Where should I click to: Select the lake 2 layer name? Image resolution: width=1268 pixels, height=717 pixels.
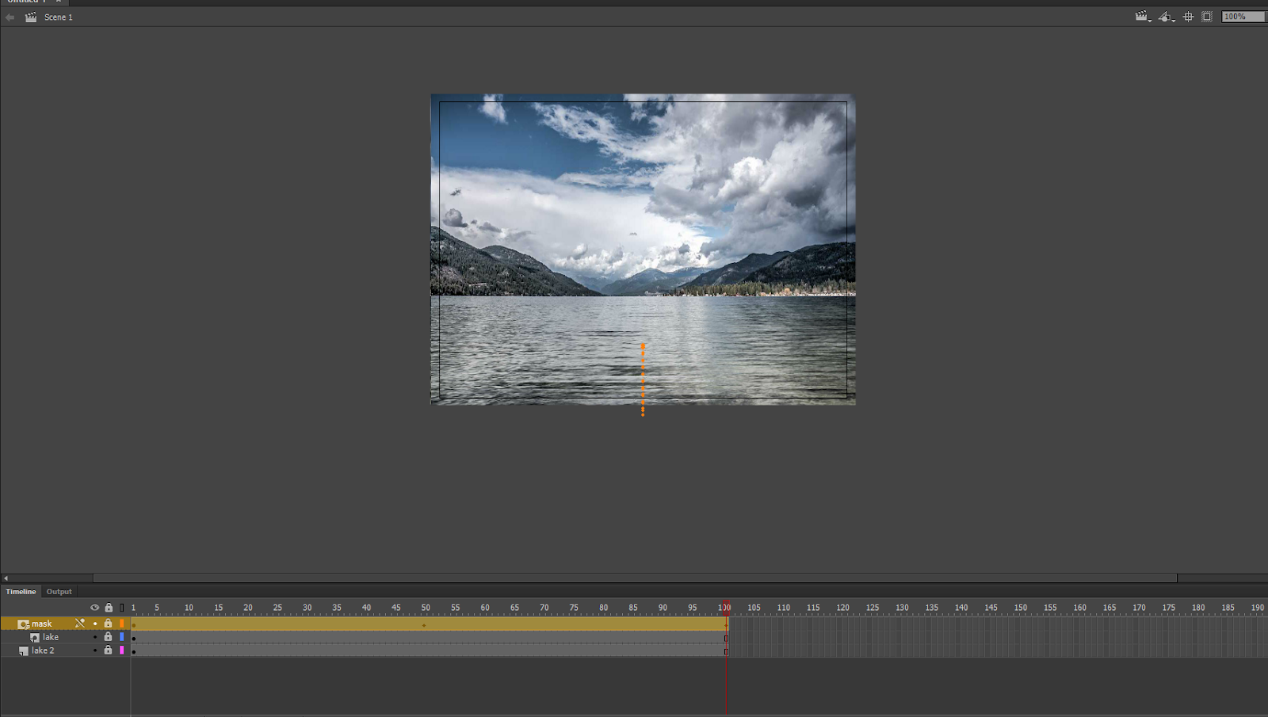[43, 650]
